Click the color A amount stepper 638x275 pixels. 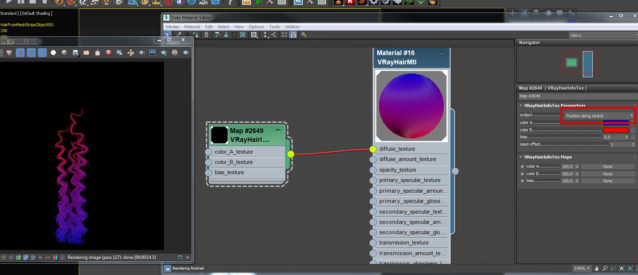click(577, 167)
